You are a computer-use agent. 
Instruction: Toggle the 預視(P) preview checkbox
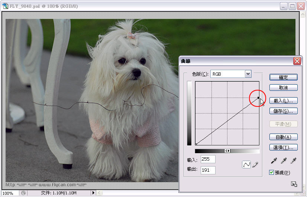click(271, 173)
